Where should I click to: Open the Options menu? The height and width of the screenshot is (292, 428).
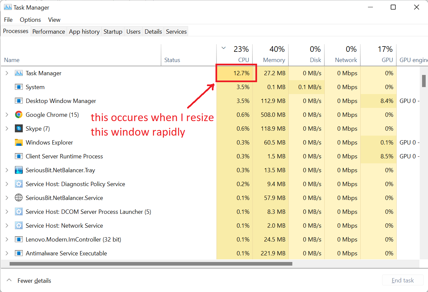30,20
